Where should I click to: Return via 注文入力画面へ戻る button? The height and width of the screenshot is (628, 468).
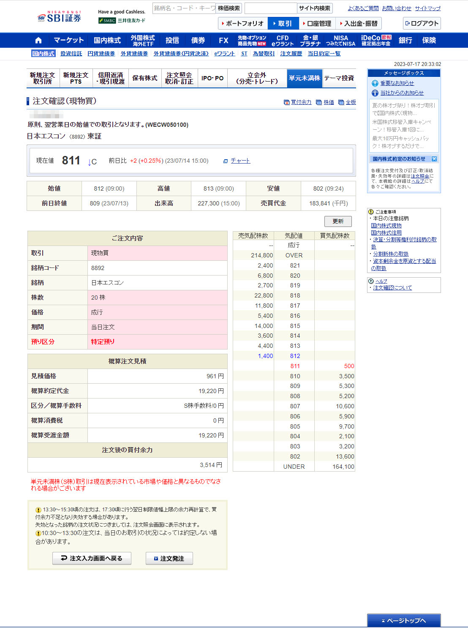[x=92, y=558]
